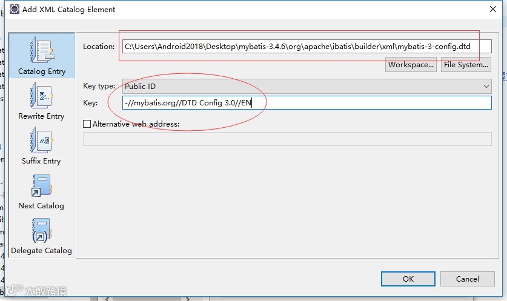Viewport: 507px width, 301px height.
Task: Select the Catalog Entry icon
Action: point(42,50)
